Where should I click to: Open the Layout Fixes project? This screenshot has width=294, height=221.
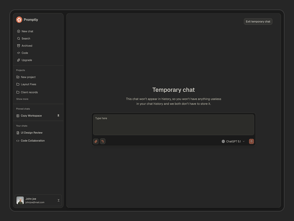[29, 84]
